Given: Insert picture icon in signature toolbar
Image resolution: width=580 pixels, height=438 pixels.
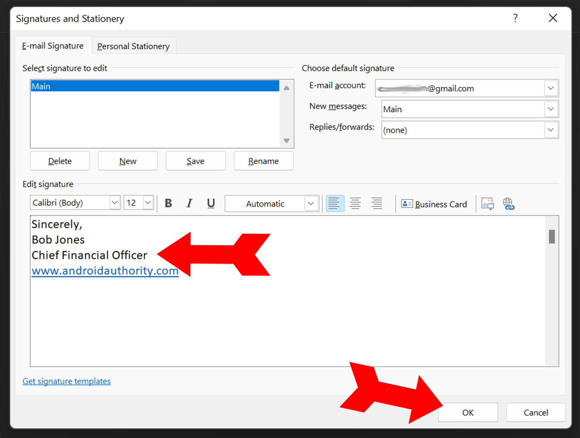Looking at the screenshot, I should (487, 204).
